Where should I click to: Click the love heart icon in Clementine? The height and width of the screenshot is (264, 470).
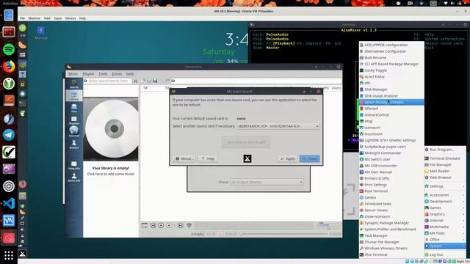pos(189,225)
